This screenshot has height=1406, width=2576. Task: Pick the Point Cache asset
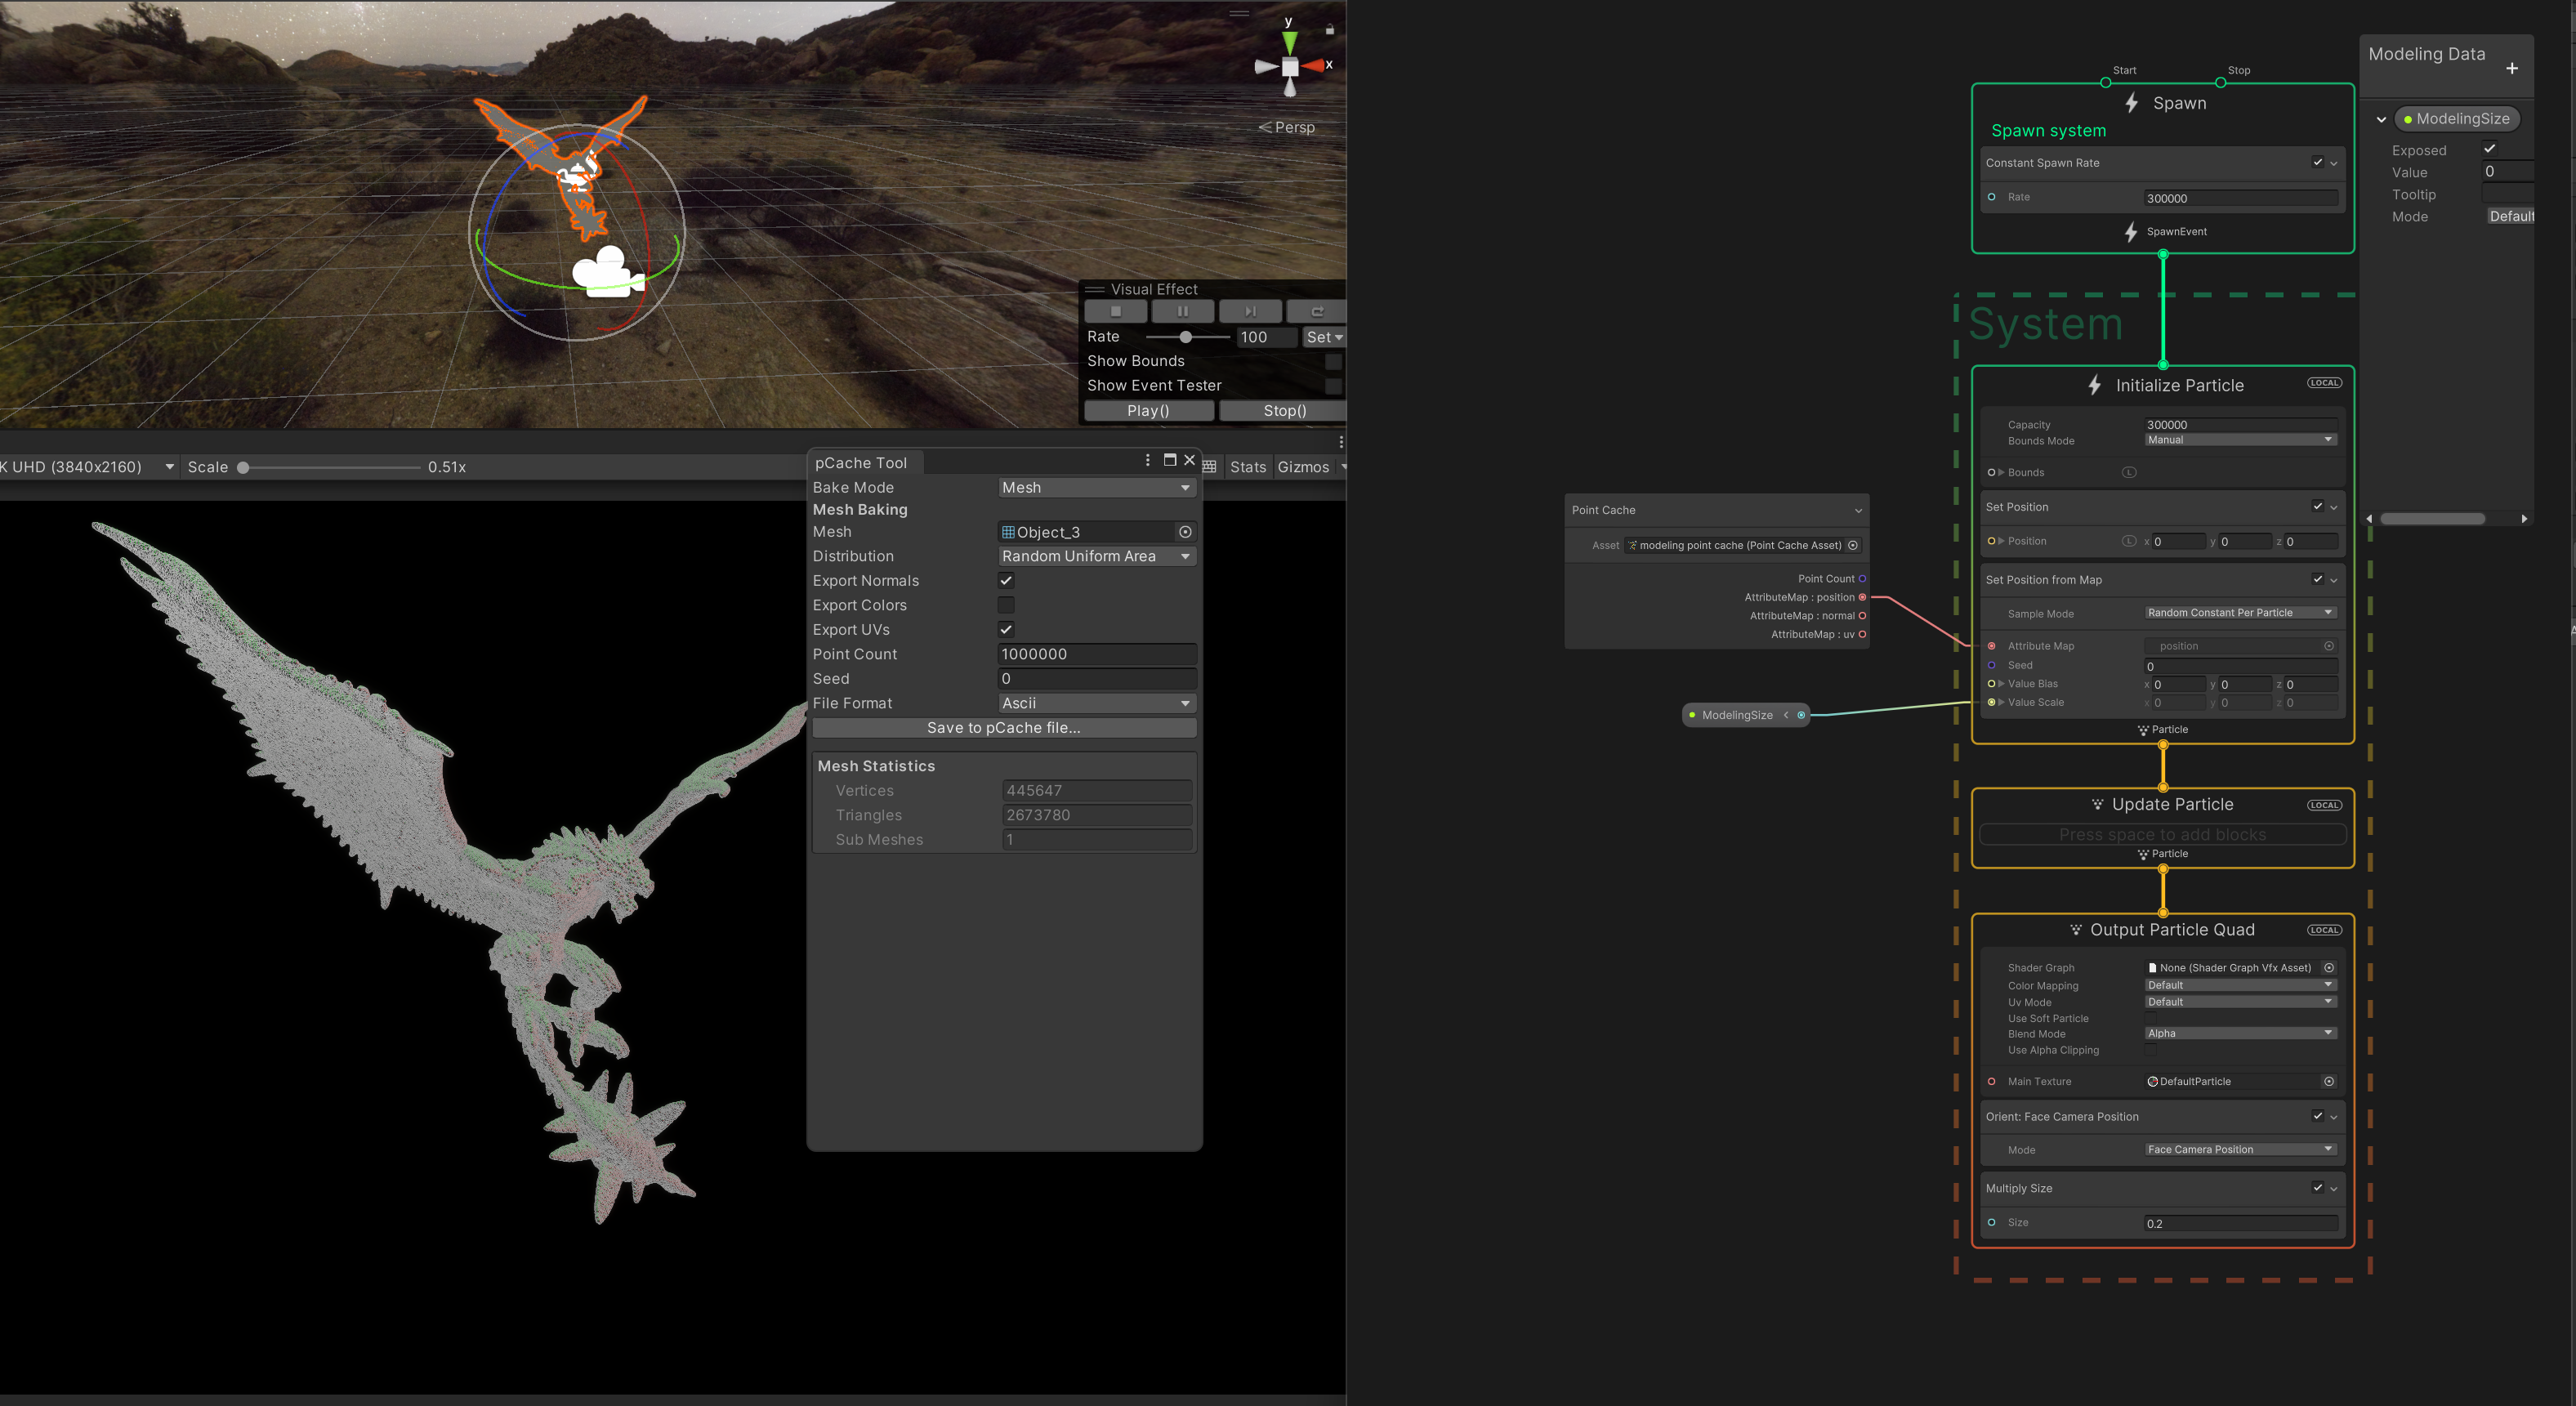[1853, 545]
